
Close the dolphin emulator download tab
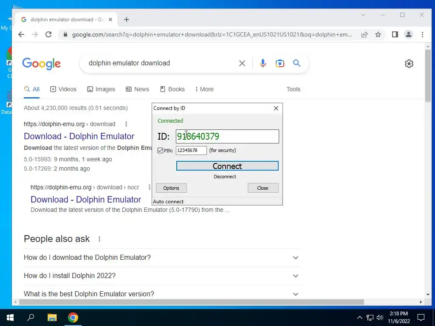110,20
